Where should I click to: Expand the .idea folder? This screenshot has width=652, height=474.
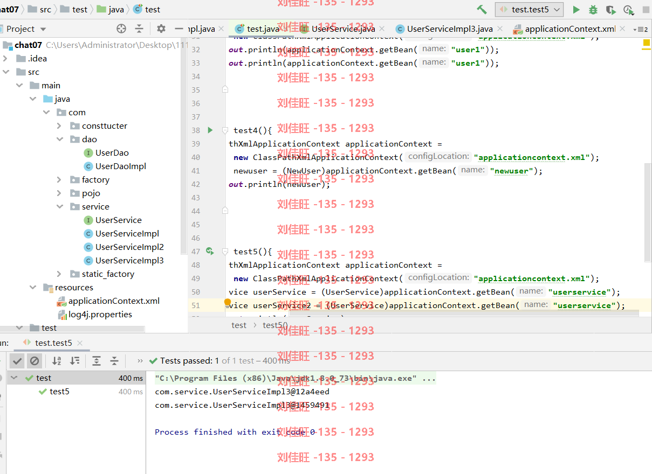tap(5, 59)
